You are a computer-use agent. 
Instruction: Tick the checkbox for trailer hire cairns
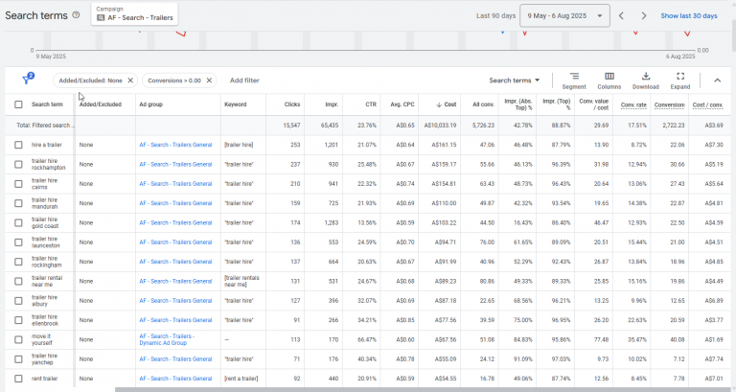pos(18,184)
